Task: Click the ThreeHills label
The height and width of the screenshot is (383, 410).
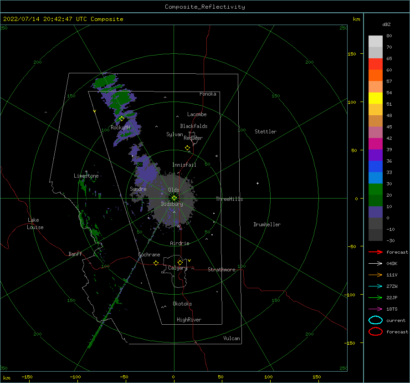Action: point(229,199)
